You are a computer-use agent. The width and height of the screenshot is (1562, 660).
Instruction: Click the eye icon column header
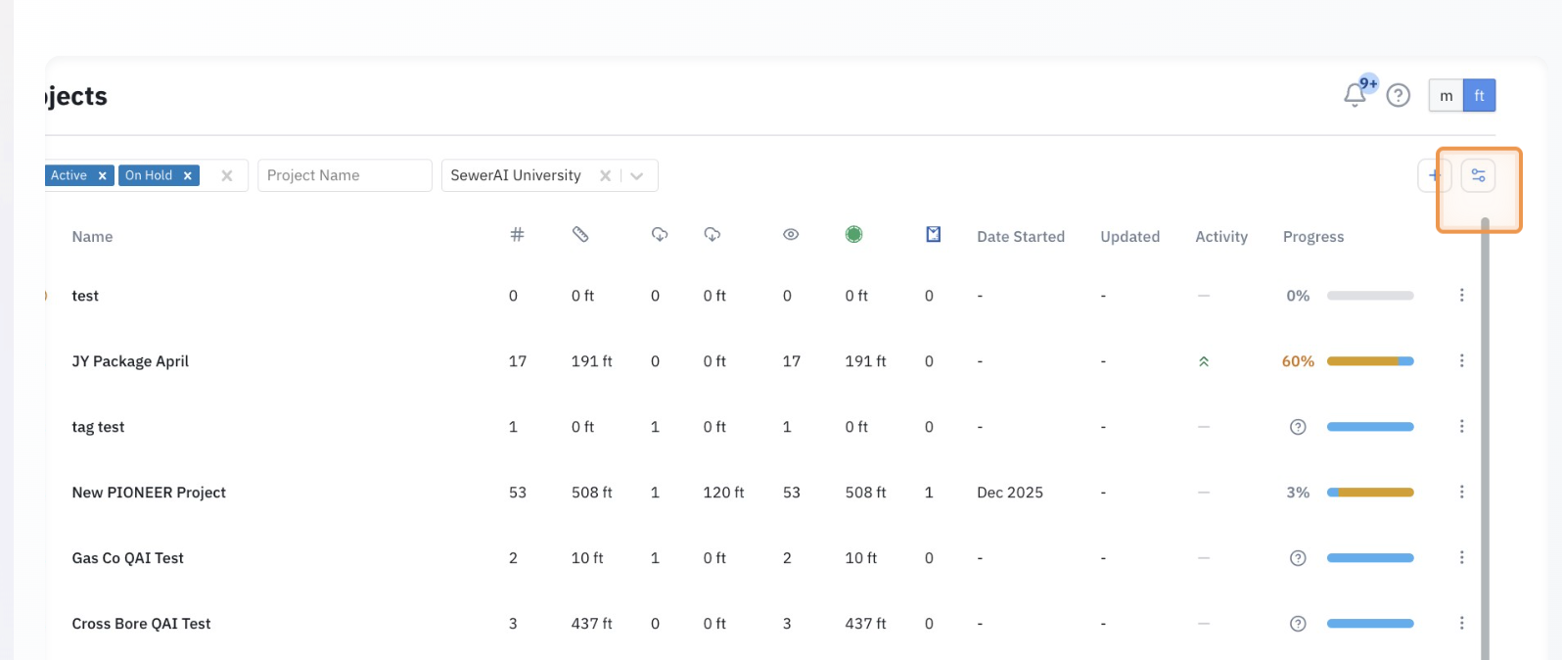tap(791, 235)
